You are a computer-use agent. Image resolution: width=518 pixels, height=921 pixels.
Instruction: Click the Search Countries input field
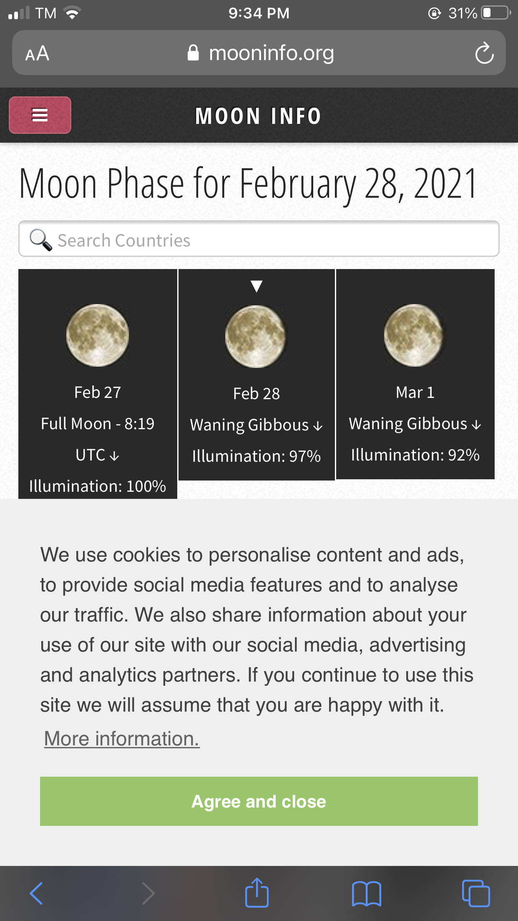(x=259, y=239)
